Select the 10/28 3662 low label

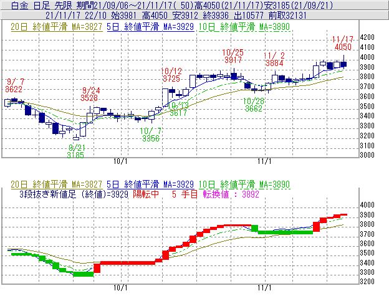point(254,105)
